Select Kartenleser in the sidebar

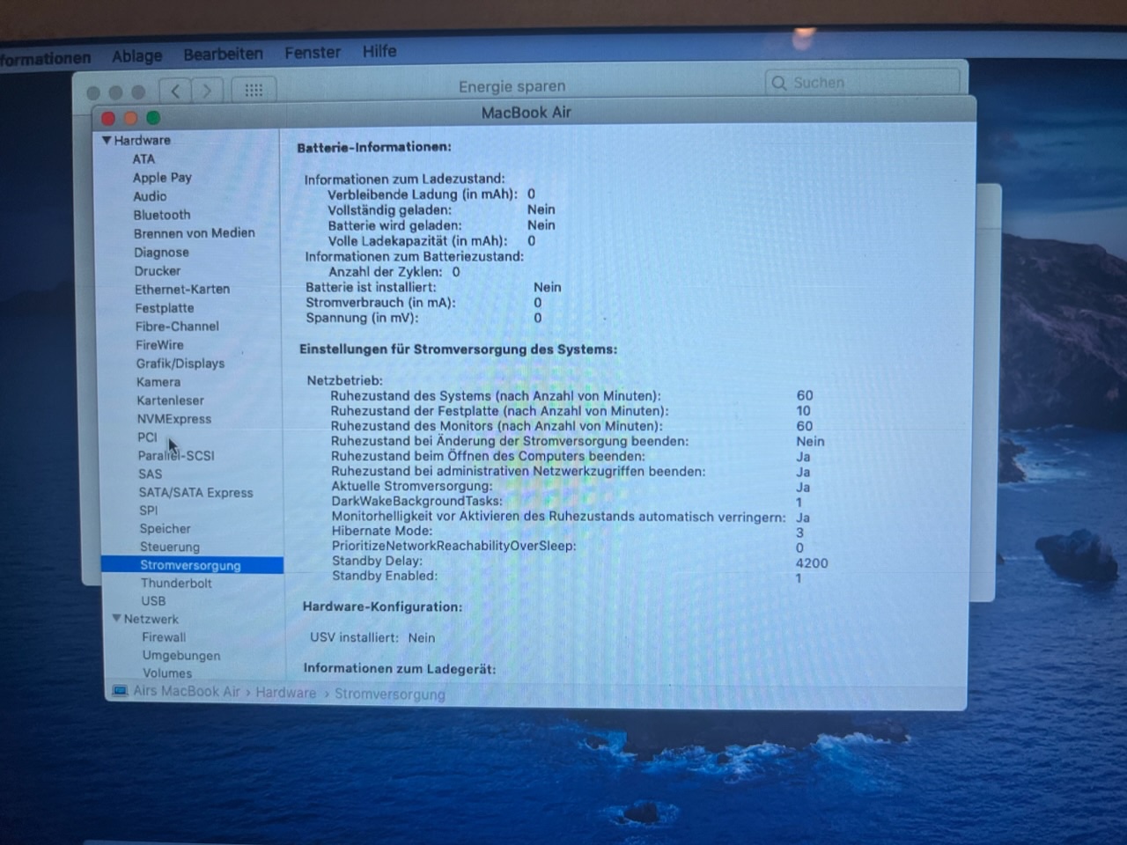tap(170, 400)
